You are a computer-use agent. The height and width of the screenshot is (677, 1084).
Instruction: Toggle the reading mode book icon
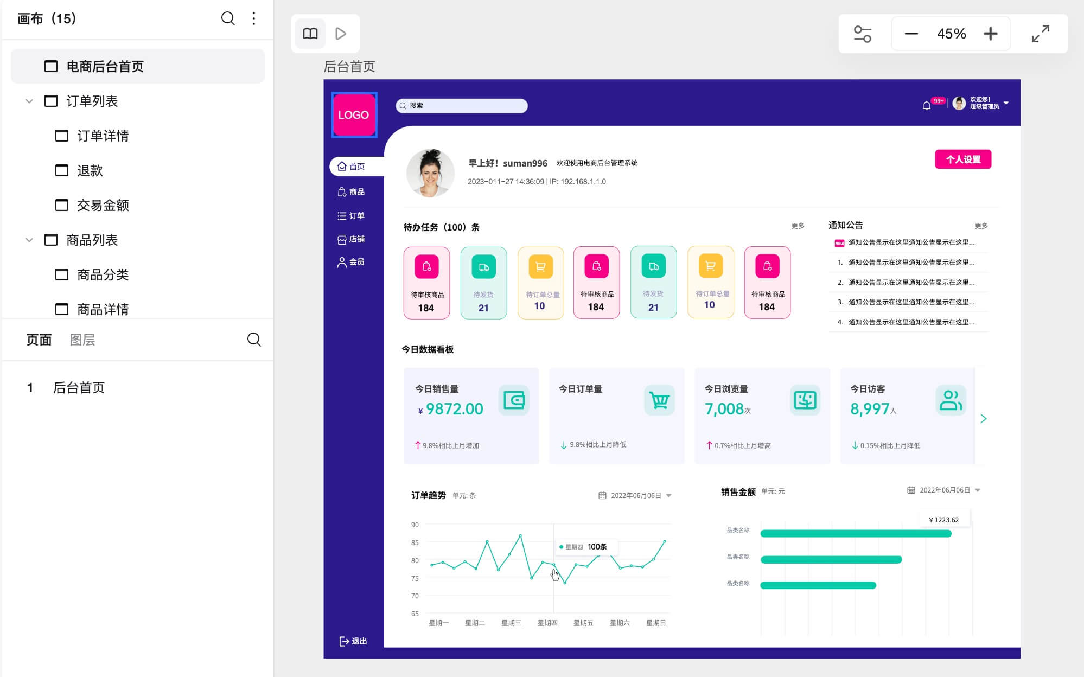click(x=309, y=33)
